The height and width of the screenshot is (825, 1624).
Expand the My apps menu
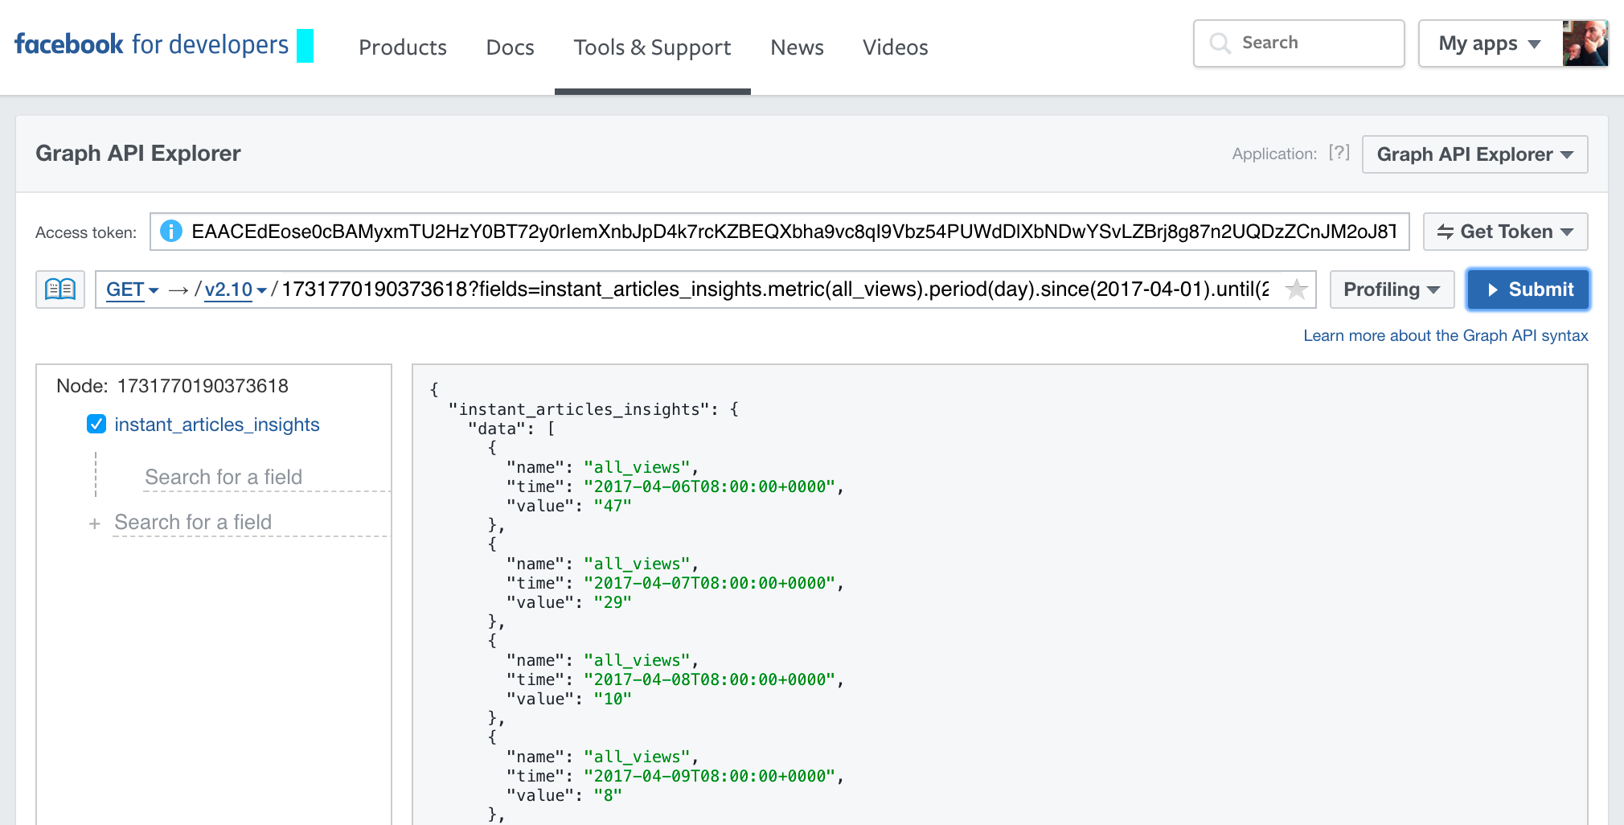(x=1490, y=43)
